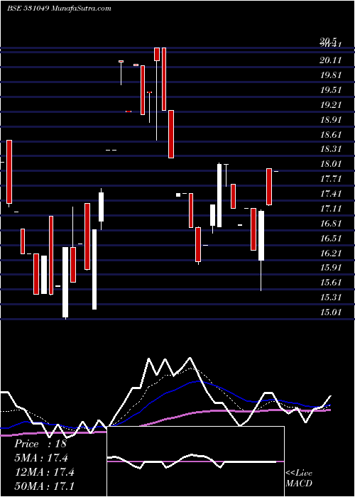The height and width of the screenshot is (497, 355).
Task: Click the red candle spanning 18.61 to 17.41
Action: point(9,172)
